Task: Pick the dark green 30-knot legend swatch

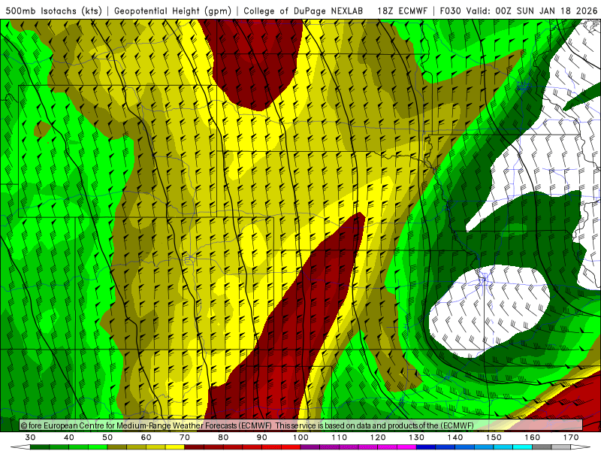Action: [x=40, y=447]
